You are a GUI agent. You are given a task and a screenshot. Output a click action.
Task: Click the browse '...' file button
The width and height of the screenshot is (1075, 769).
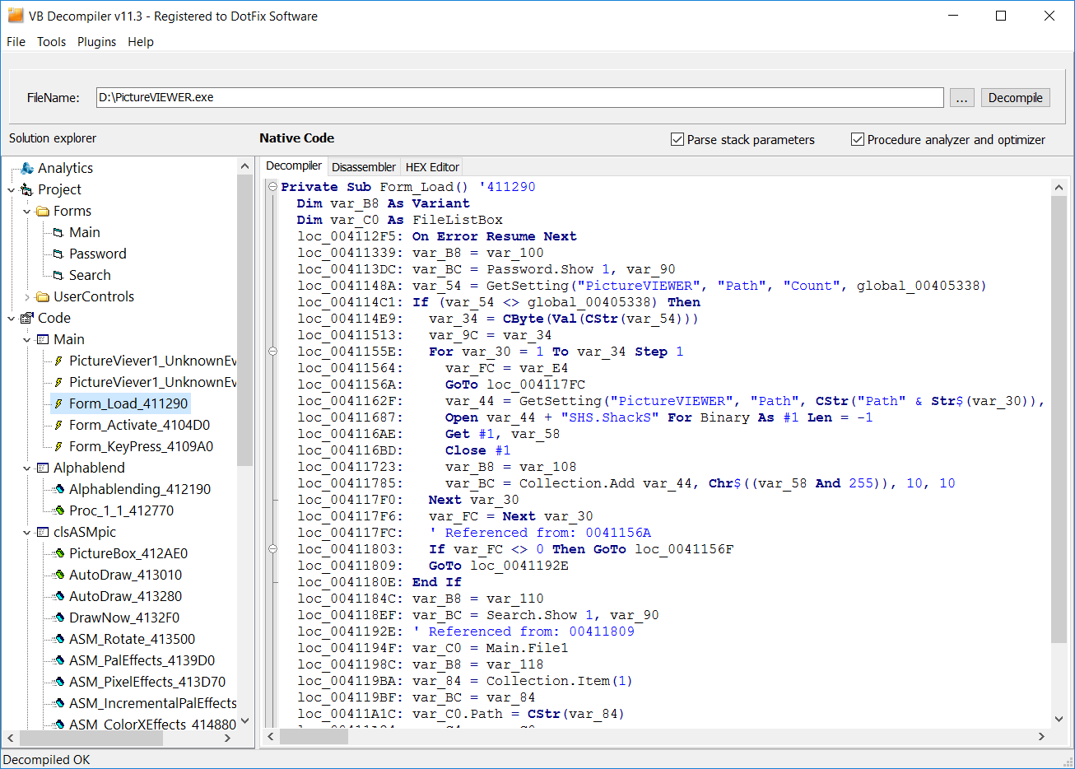pyautogui.click(x=961, y=97)
